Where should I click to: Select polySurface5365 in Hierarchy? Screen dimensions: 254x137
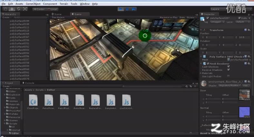19,34
